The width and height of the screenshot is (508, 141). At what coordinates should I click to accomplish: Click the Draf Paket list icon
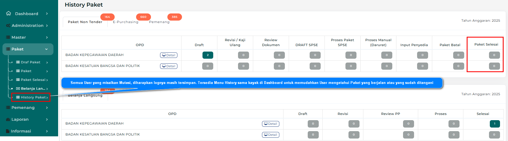[18, 62]
